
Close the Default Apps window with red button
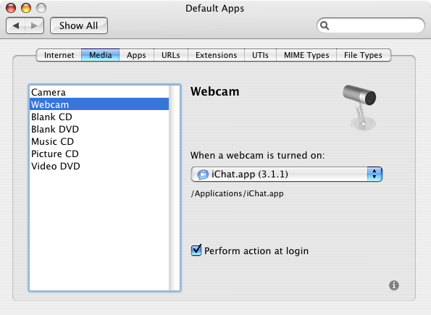11,8
